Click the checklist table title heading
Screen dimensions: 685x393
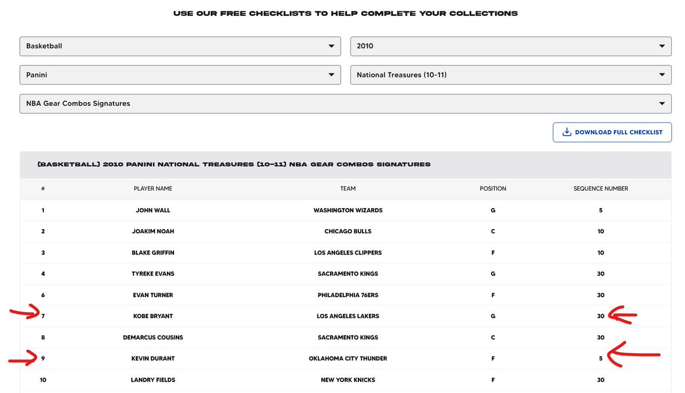234,164
